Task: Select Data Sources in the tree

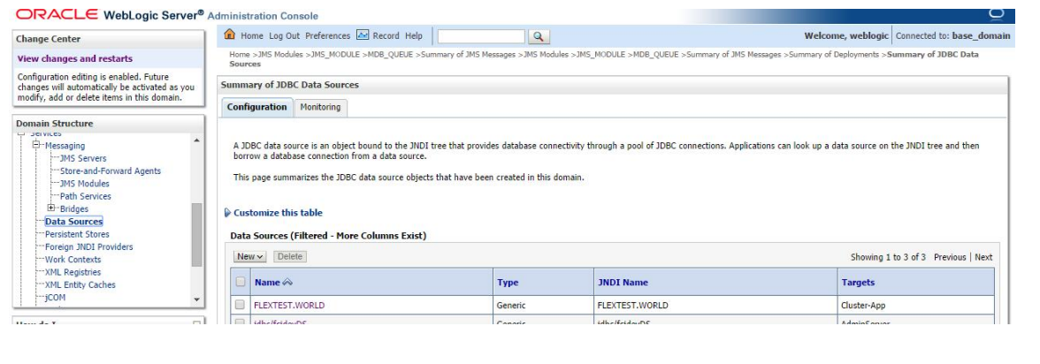Action: tap(73, 222)
